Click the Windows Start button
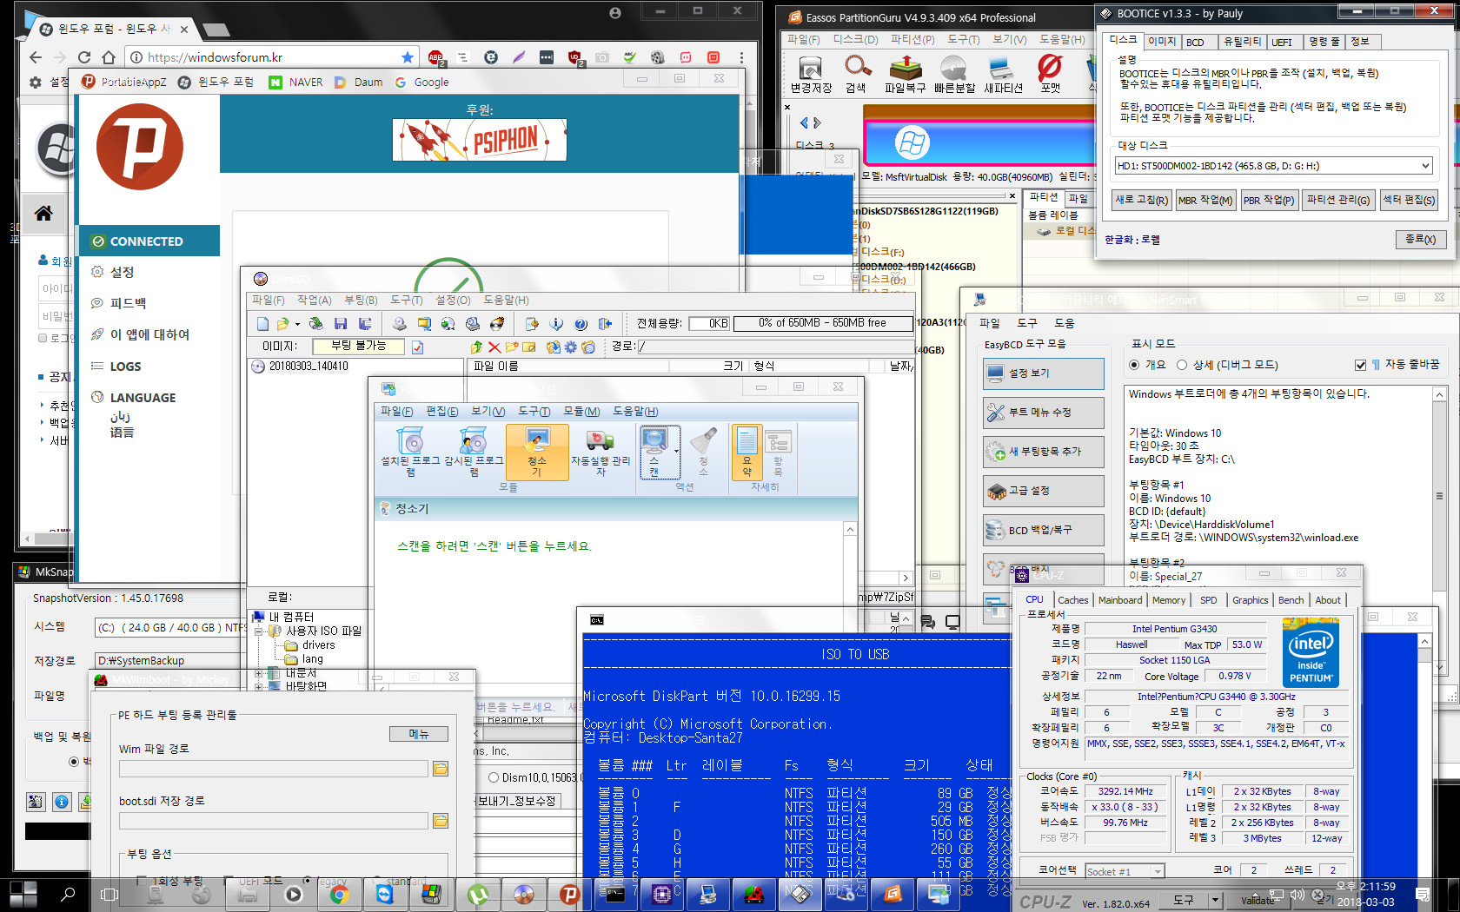The image size is (1460, 912). pos(23,894)
